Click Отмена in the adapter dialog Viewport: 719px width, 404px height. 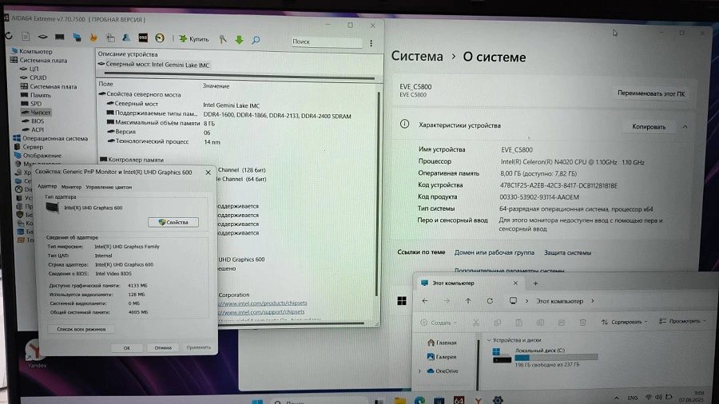163,347
